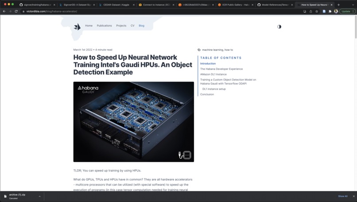Switch to the Connect to instance EC2 tab
The height and width of the screenshot is (202, 357).
click(x=156, y=4)
